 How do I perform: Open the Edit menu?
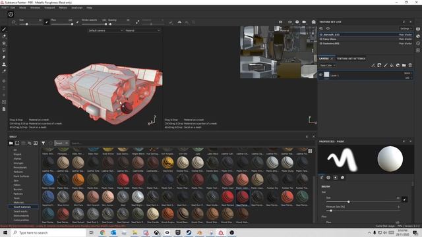coord(13,8)
